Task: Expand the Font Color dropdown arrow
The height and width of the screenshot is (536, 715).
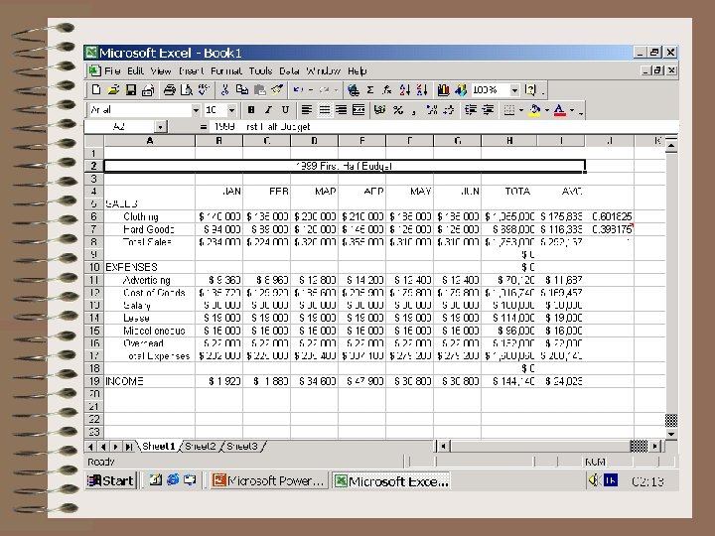Action: tap(572, 110)
